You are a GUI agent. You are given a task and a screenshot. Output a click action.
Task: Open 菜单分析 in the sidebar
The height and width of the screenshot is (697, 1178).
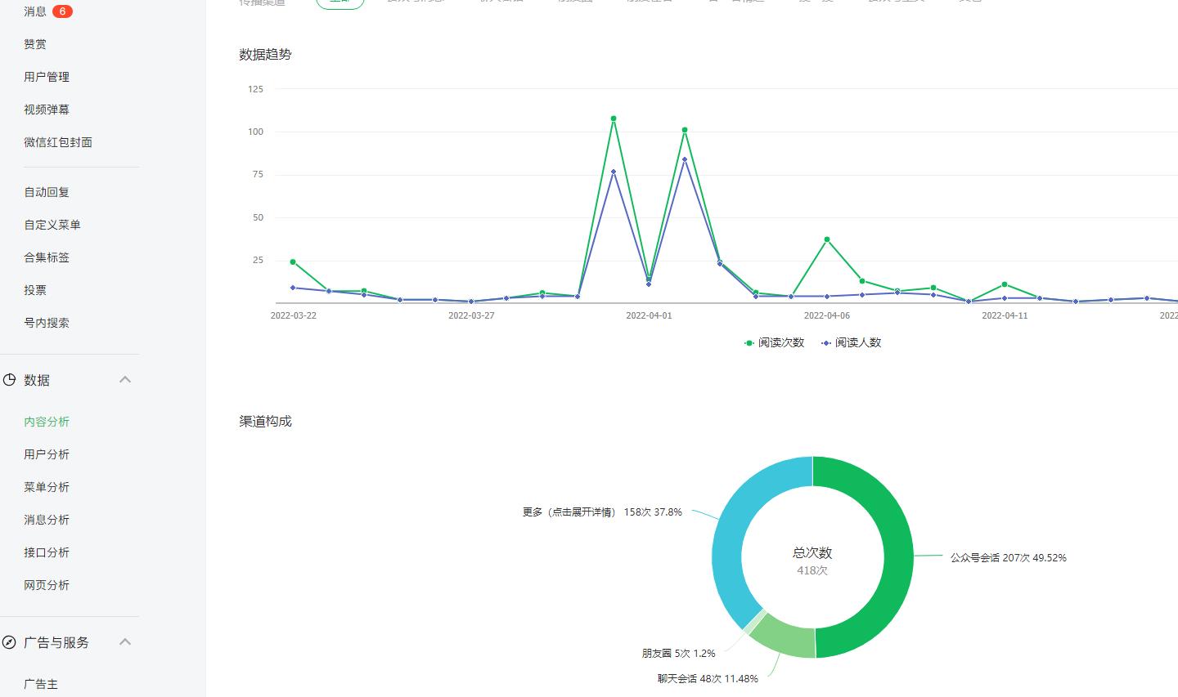[x=47, y=487]
